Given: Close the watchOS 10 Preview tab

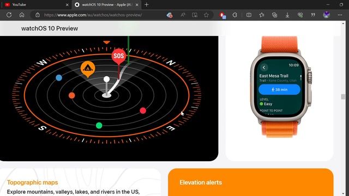Looking at the screenshot, I should point(137,5).
